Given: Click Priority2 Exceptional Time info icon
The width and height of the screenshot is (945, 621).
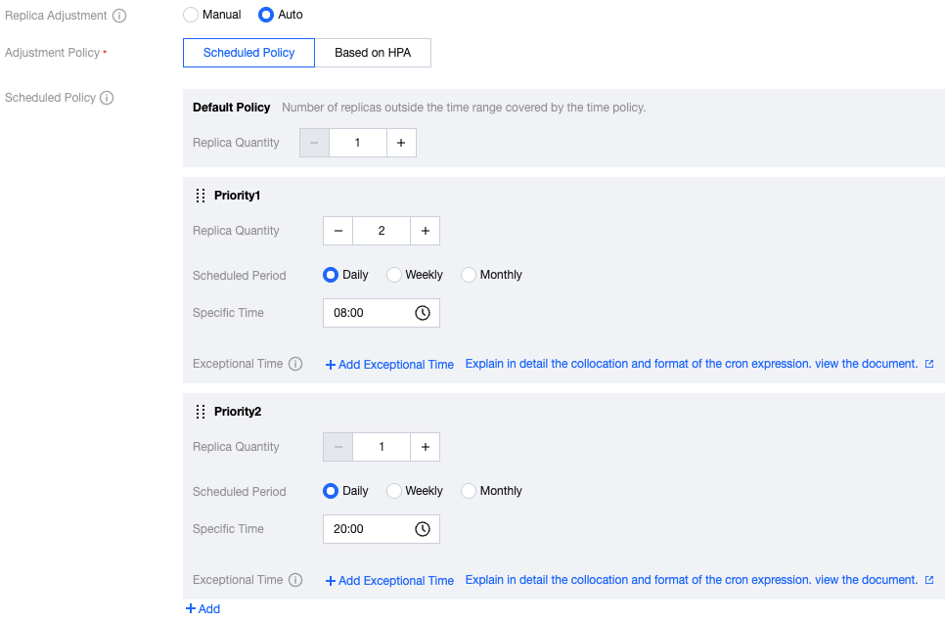Looking at the screenshot, I should [295, 580].
